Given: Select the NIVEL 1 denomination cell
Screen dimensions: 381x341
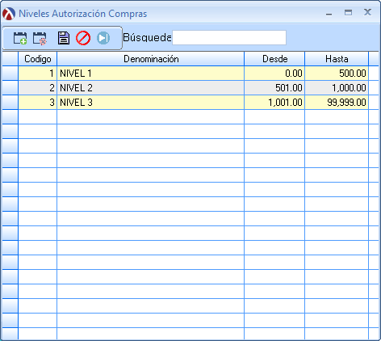Looking at the screenshot, I should coord(151,74).
